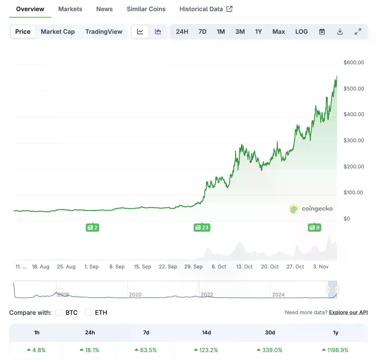
Task: Switch to candlestick chart icon
Action: [x=158, y=32]
